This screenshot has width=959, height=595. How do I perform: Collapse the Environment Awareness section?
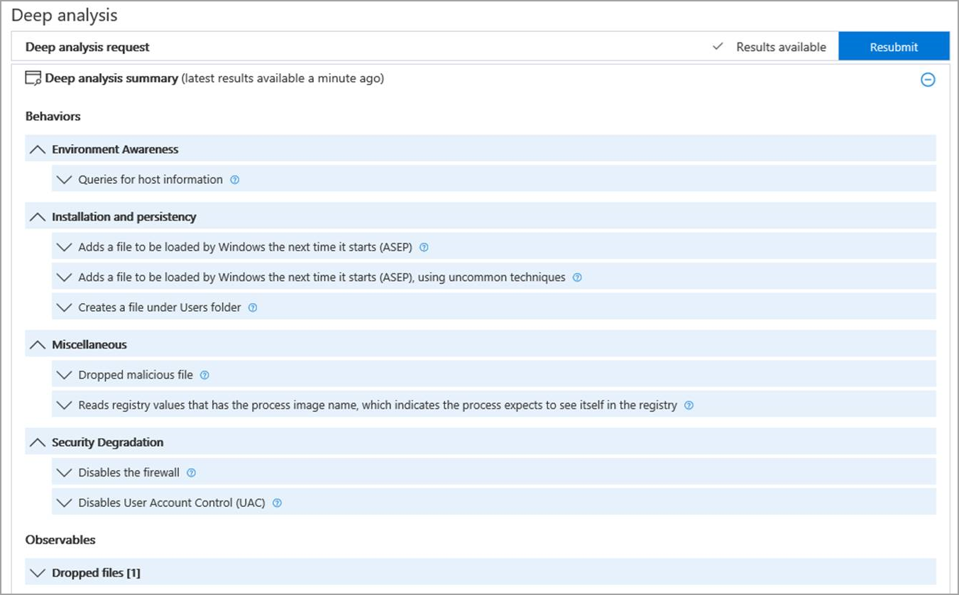[x=38, y=150]
